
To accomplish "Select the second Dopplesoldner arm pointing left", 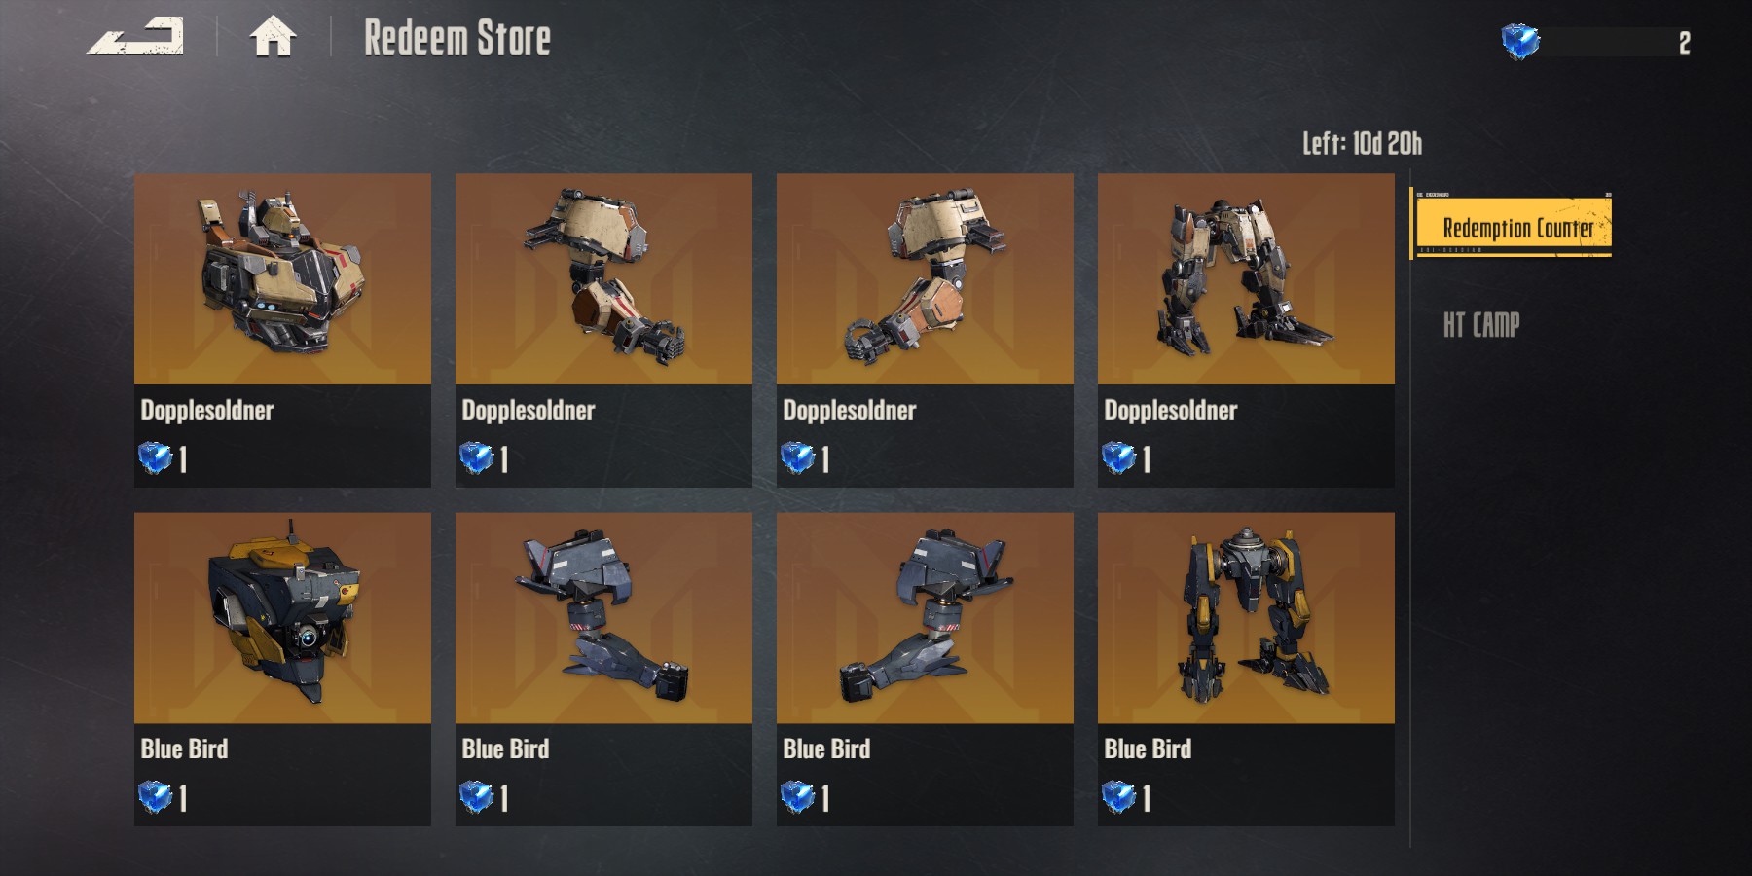I will pyautogui.click(x=925, y=279).
